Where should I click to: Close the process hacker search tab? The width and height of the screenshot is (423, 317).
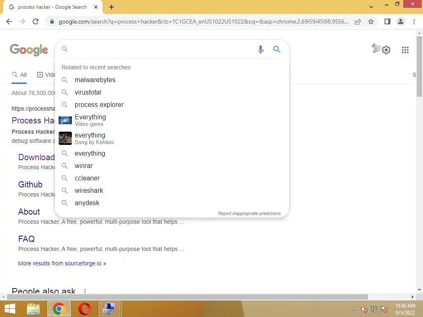coord(96,7)
